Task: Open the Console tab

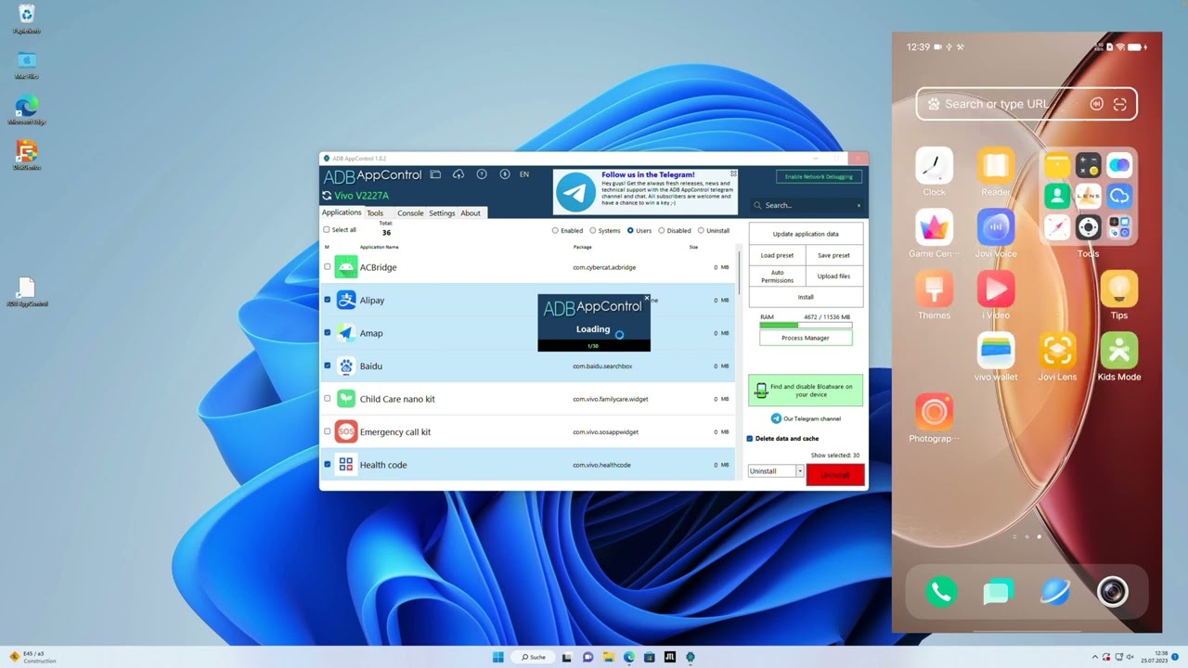Action: coord(410,213)
